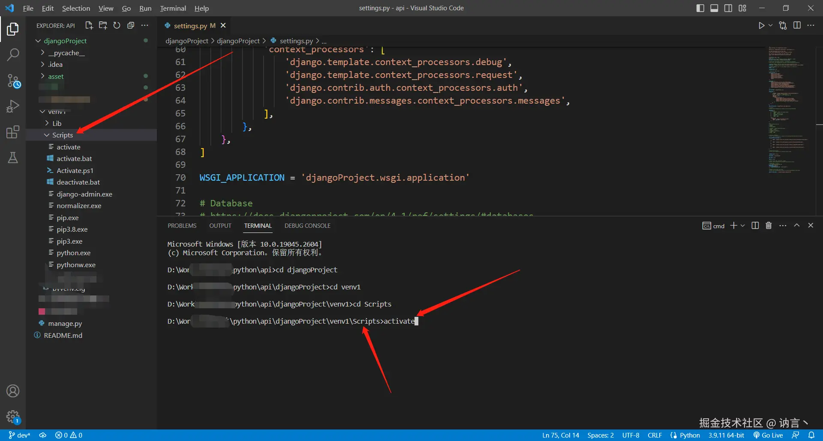Customize layout from title bar
This screenshot has height=441, width=823.
(x=742, y=8)
